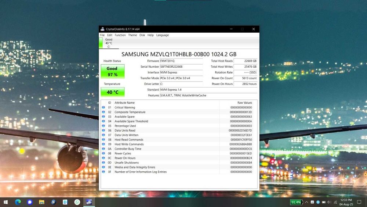This screenshot has height=207, width=367.
Task: Show hidden system tray icons
Action: pos(306,202)
